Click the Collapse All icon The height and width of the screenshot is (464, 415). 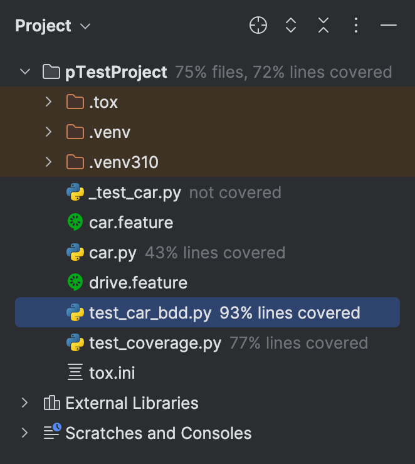pos(323,25)
